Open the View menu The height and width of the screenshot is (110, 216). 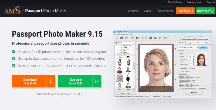tap(119, 34)
